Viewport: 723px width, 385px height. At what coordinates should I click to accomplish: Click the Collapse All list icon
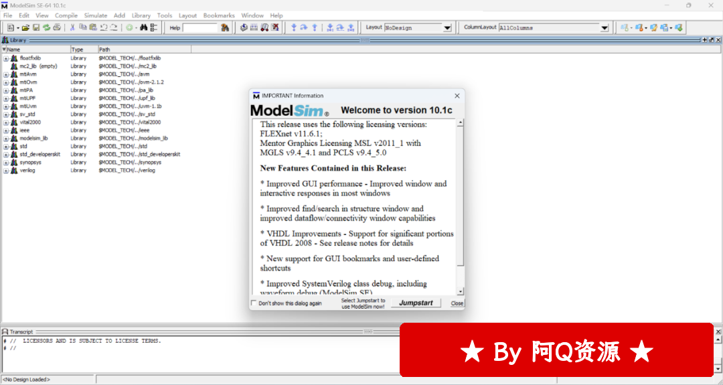pyautogui.click(x=154, y=27)
